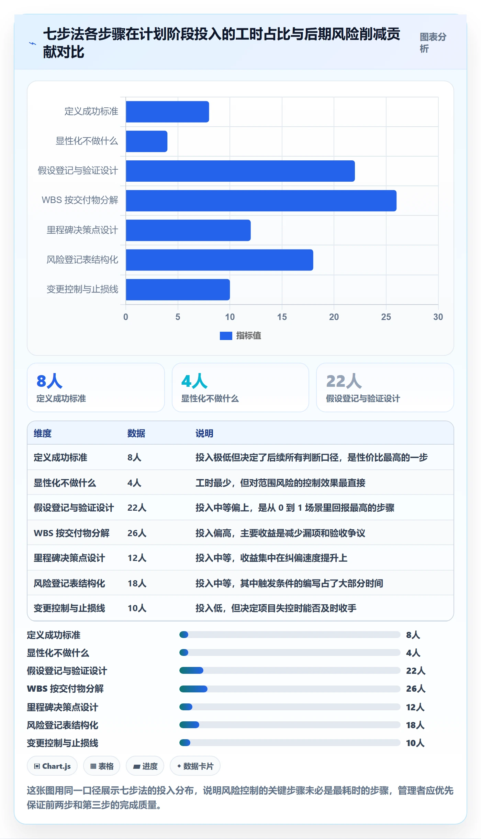
Task: Click the 显性化不做什么 bar in the chart
Action: tap(147, 141)
